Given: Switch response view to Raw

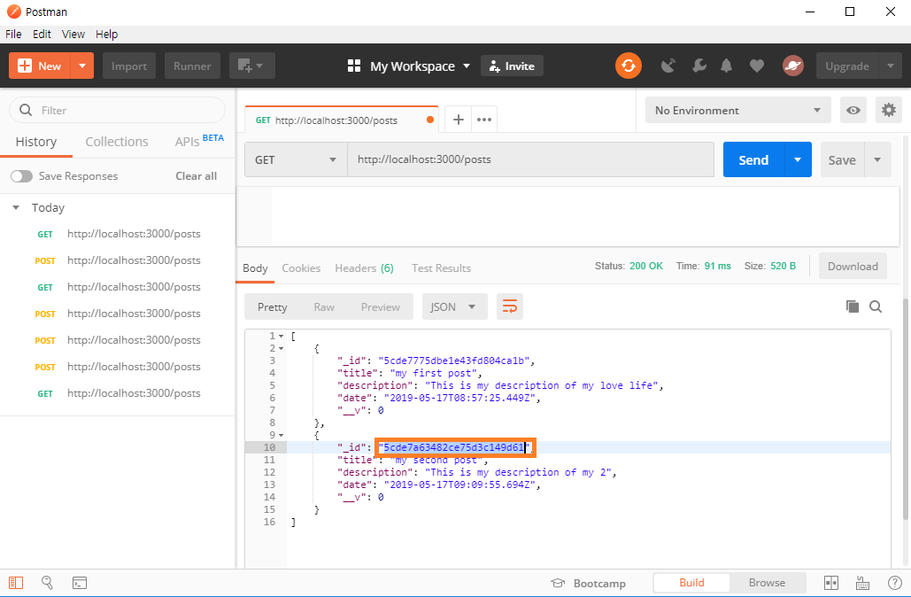Looking at the screenshot, I should click(x=324, y=307).
